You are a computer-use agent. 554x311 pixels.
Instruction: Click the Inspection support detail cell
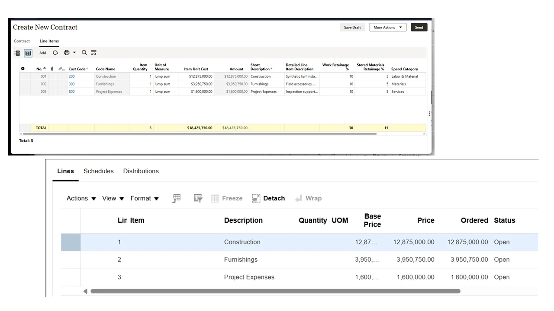pyautogui.click(x=302, y=92)
